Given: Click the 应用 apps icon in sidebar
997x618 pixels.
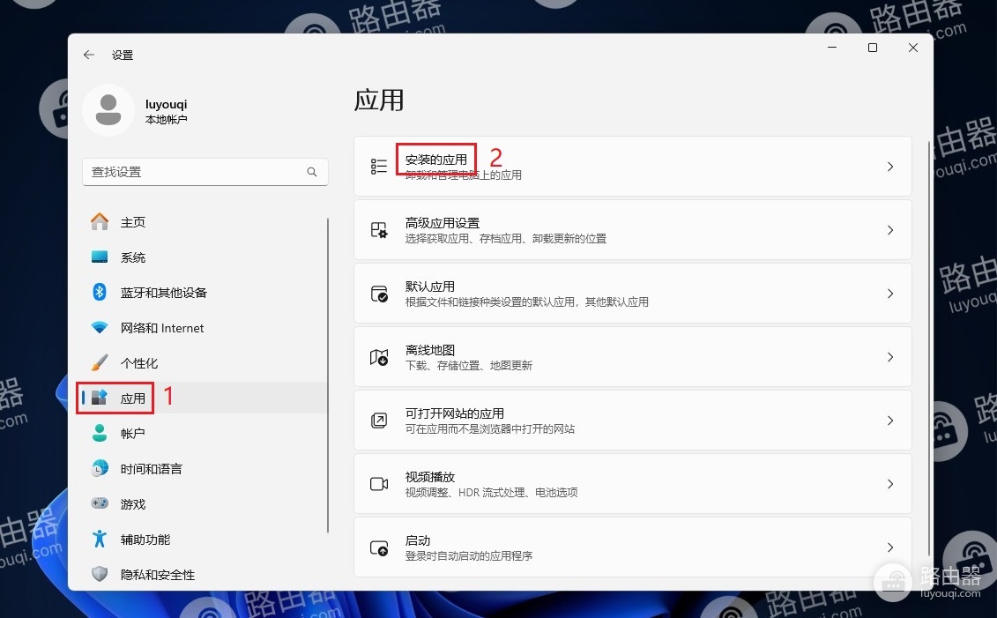Looking at the screenshot, I should click(x=100, y=398).
